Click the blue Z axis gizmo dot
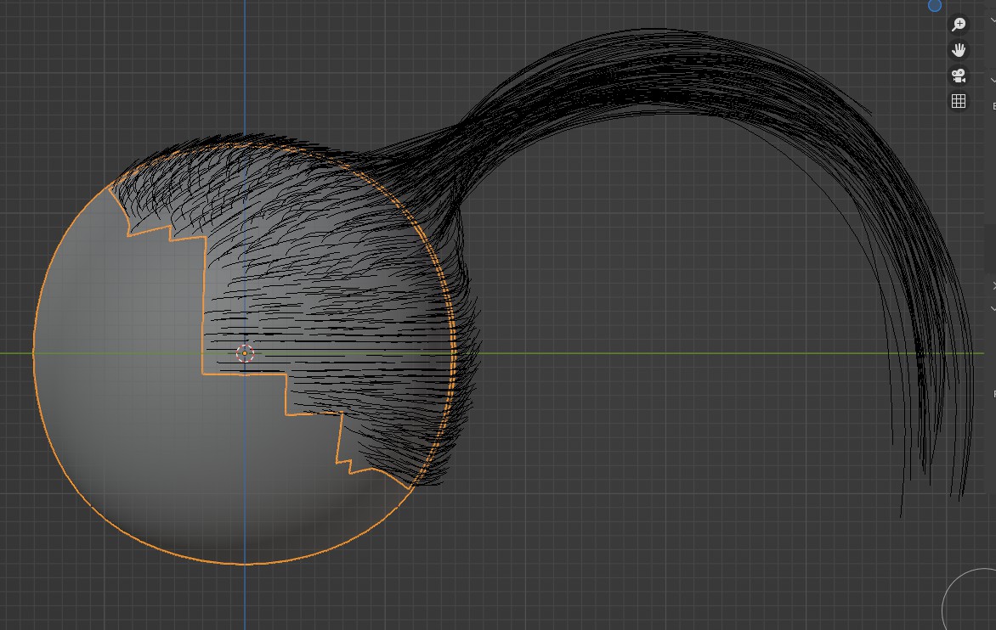This screenshot has width=996, height=630. pyautogui.click(x=934, y=5)
